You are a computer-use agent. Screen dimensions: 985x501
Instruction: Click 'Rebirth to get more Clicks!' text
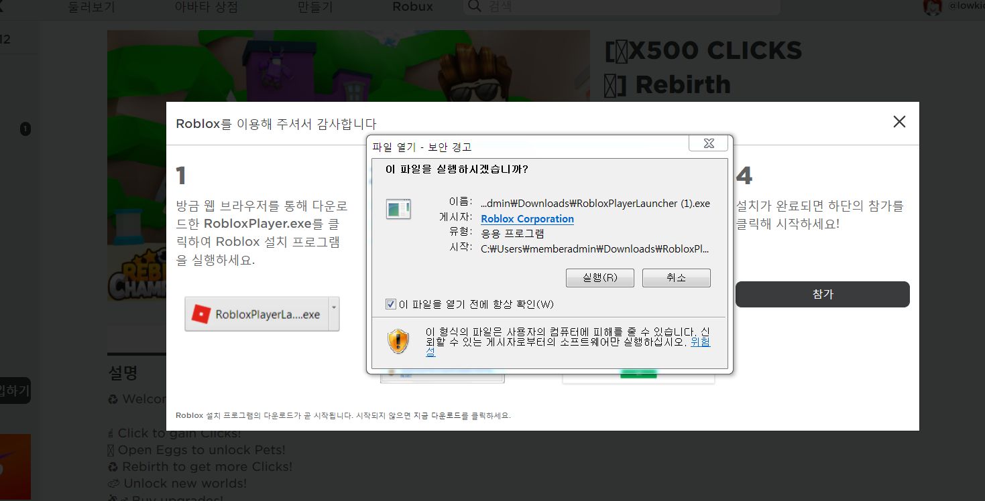(x=200, y=467)
